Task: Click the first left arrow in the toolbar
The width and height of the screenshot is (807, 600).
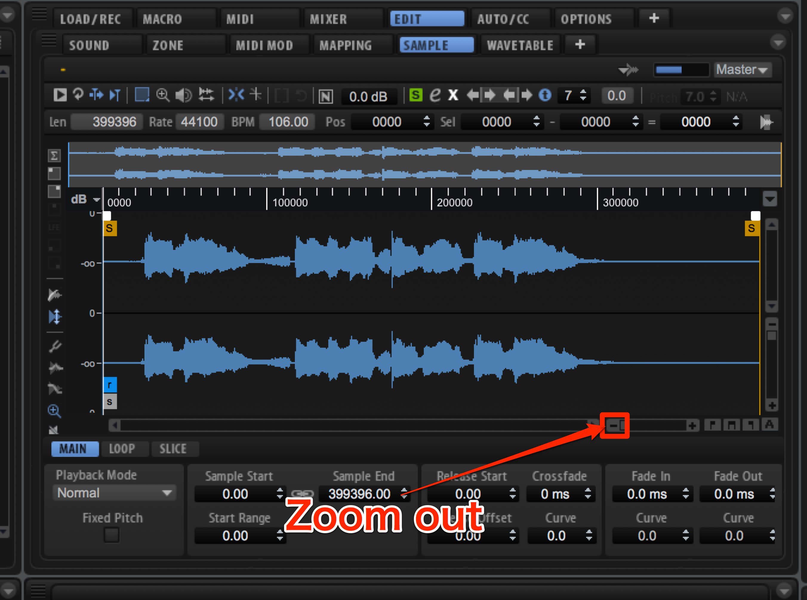Action: [x=473, y=95]
